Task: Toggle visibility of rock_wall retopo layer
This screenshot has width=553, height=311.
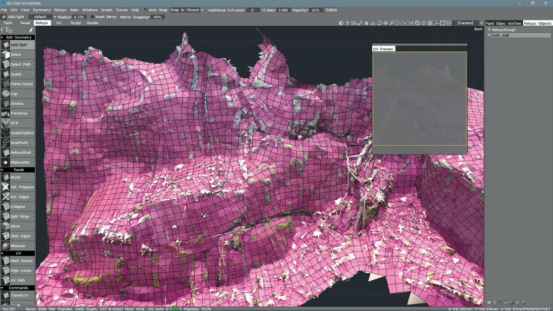Action: point(489,35)
